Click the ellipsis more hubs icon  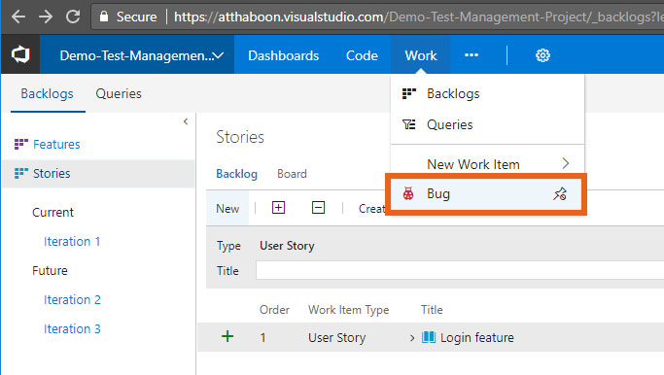tap(472, 55)
